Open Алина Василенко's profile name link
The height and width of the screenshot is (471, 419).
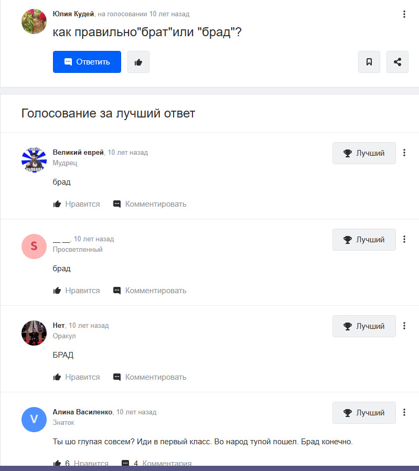tap(82, 412)
